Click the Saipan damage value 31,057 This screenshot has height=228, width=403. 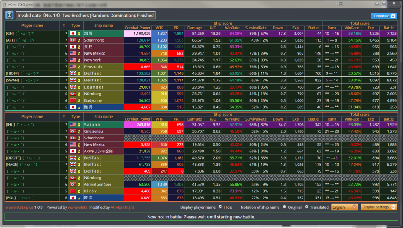(198, 125)
